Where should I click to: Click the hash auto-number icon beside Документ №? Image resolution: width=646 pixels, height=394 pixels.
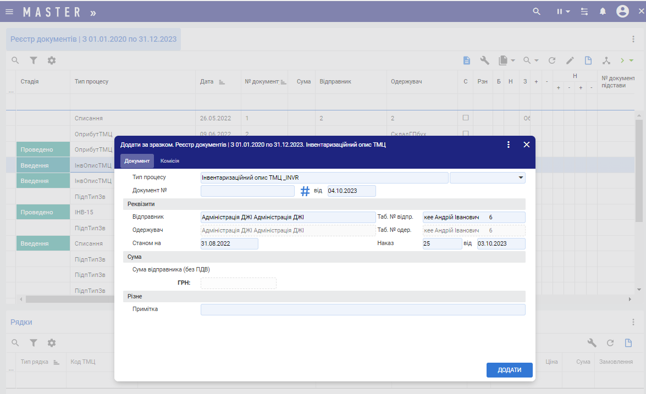pos(305,191)
